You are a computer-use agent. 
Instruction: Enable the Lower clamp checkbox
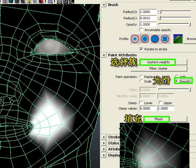(141, 103)
